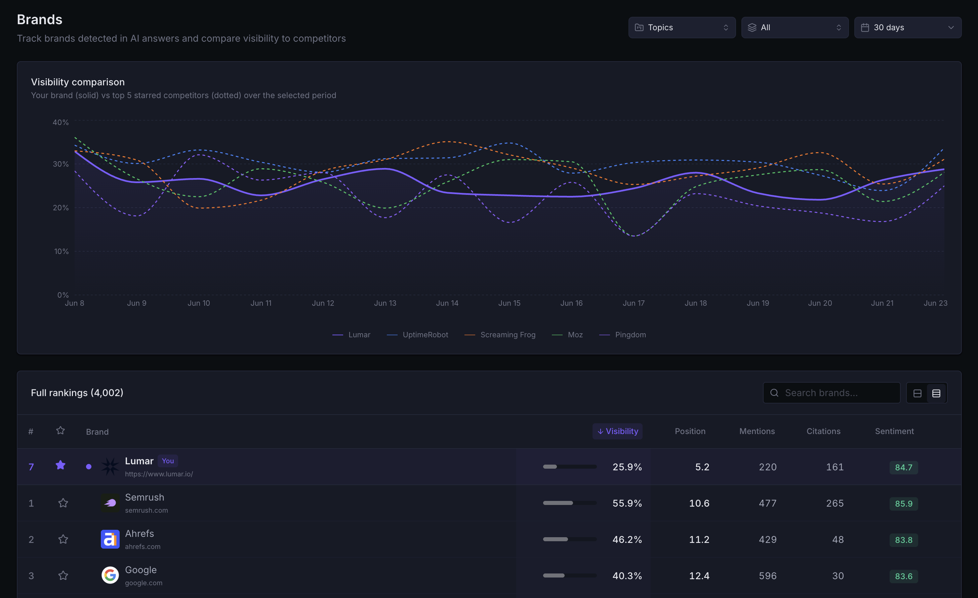978x598 pixels.
Task: Click the Lumar brand logo
Action: [110, 467]
